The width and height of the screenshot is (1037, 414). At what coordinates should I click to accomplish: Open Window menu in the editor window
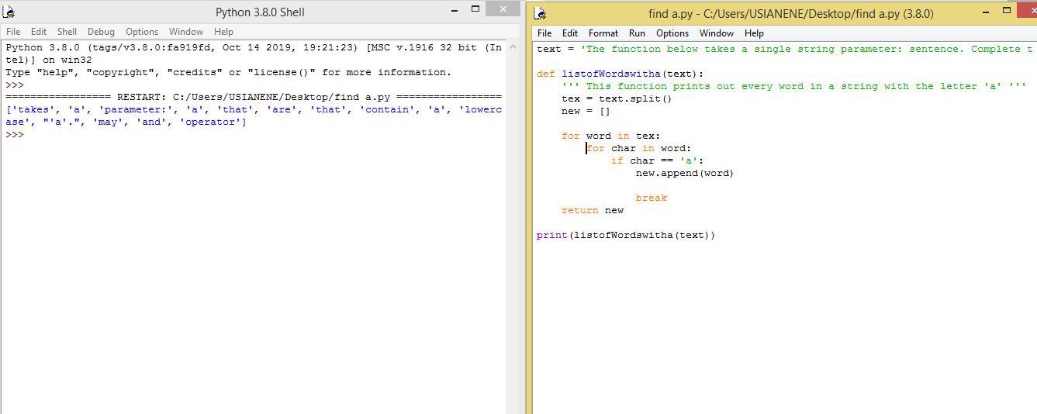click(x=716, y=33)
